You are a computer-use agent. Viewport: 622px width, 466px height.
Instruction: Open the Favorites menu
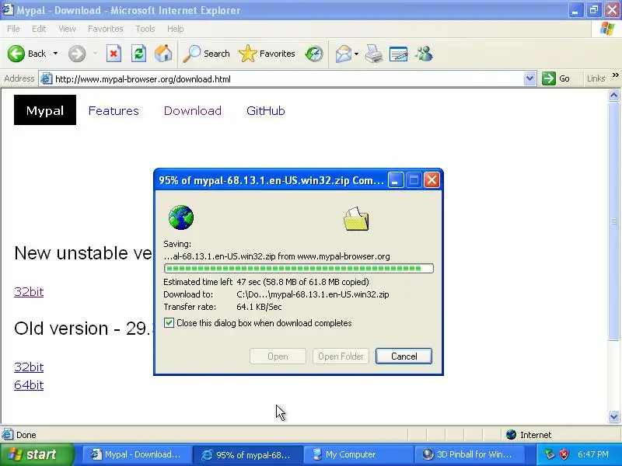coord(106,29)
